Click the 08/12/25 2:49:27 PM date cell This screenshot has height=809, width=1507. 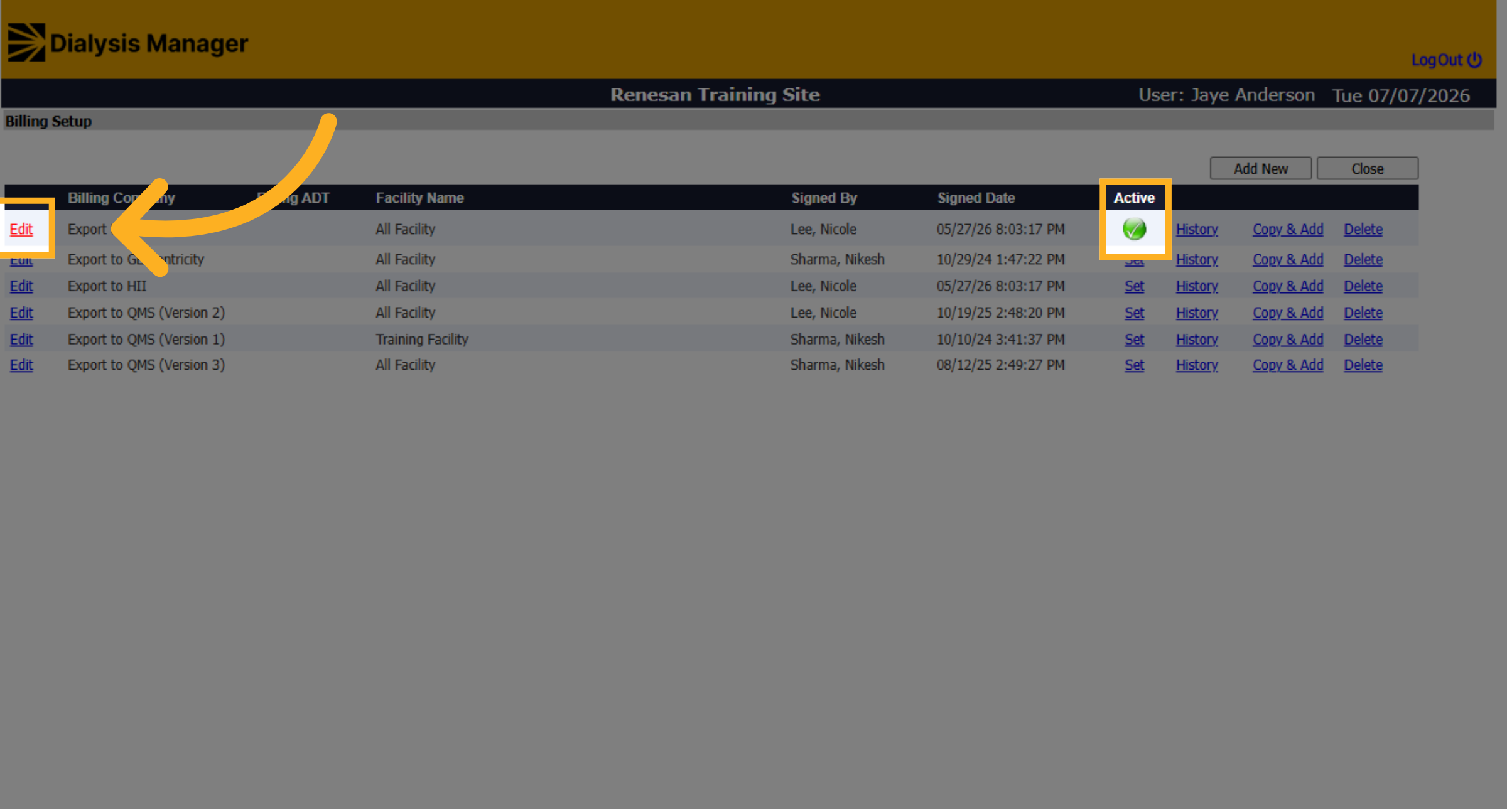click(1000, 365)
